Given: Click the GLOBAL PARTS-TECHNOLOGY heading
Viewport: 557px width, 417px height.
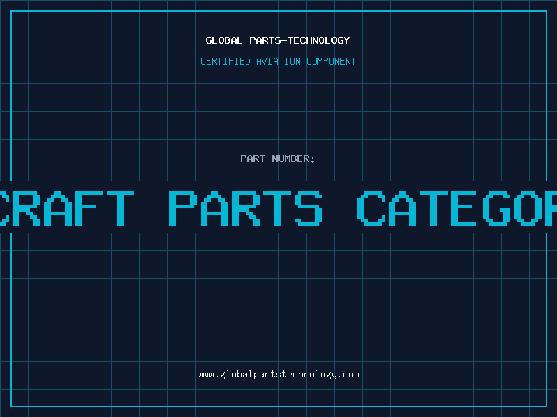Looking at the screenshot, I should [278, 40].
